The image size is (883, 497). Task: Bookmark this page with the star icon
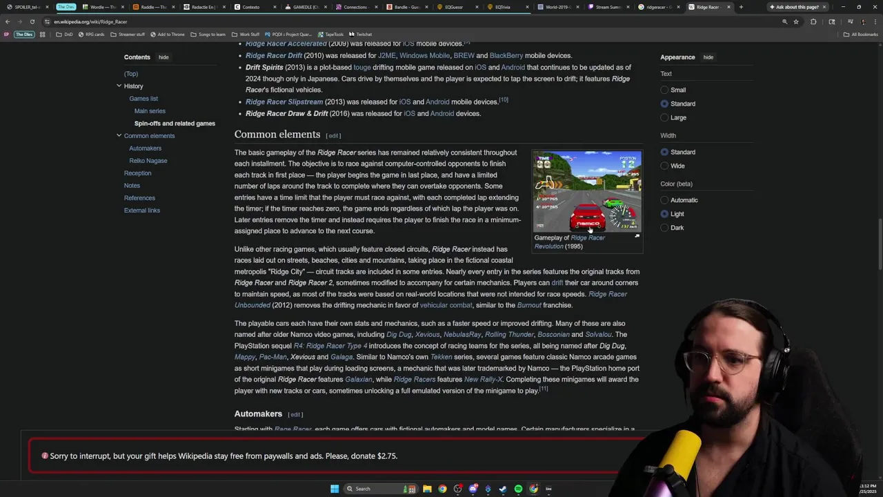[796, 21]
